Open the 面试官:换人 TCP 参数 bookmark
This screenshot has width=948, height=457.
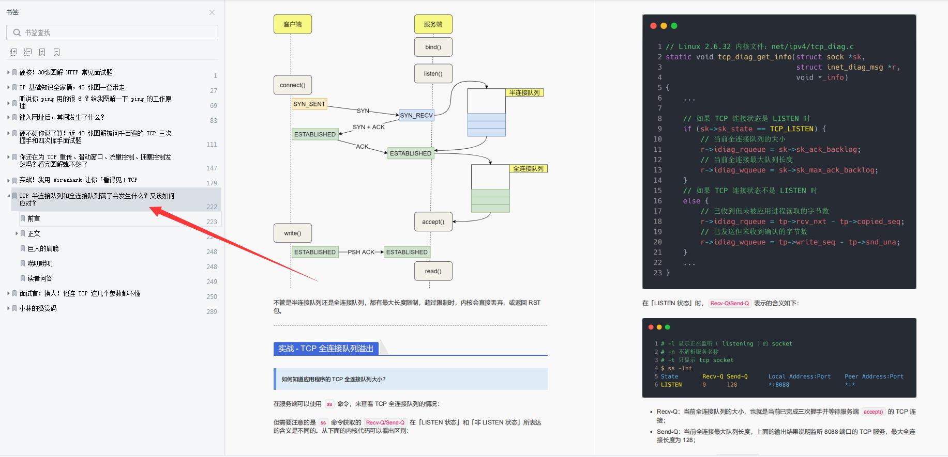point(80,293)
